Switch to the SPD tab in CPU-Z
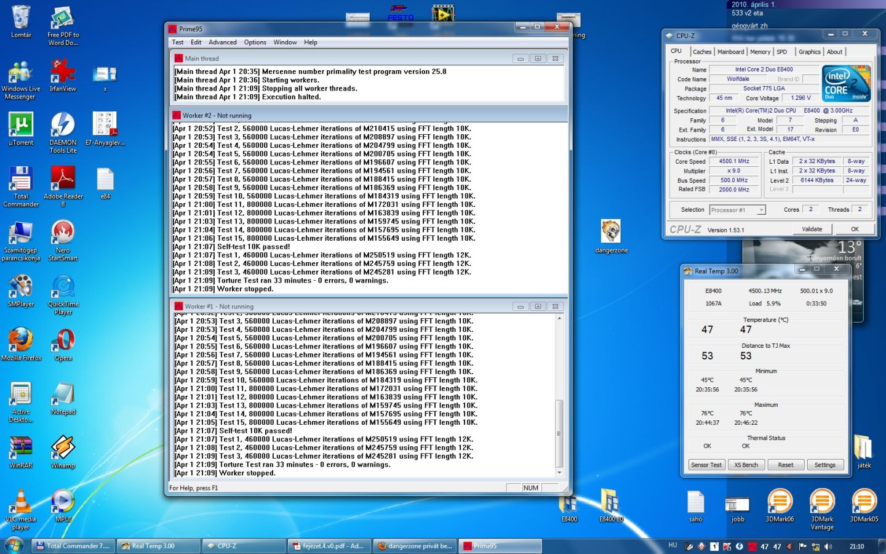The image size is (886, 554). coord(782,52)
